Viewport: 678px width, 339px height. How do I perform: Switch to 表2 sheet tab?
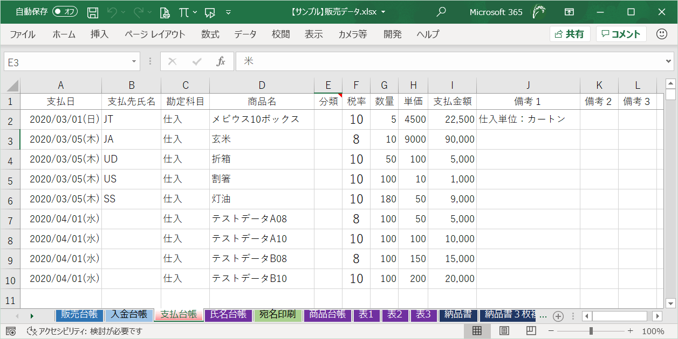pos(395,315)
